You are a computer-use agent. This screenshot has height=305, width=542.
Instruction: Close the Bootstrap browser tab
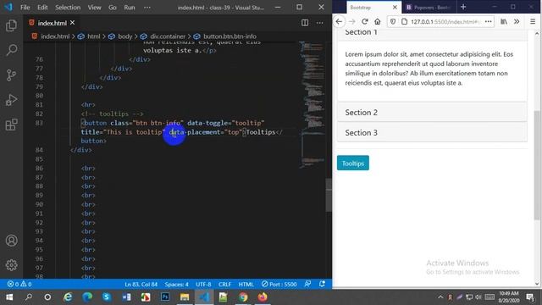[x=395, y=8]
